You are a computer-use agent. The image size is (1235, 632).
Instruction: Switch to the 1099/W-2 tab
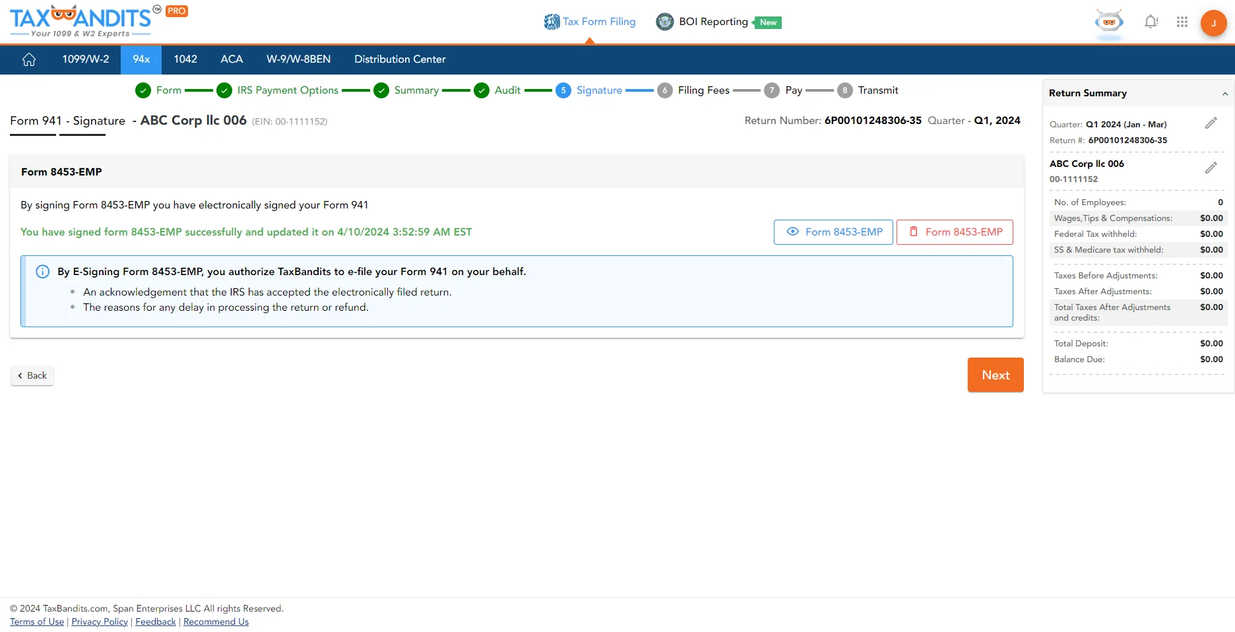click(86, 59)
